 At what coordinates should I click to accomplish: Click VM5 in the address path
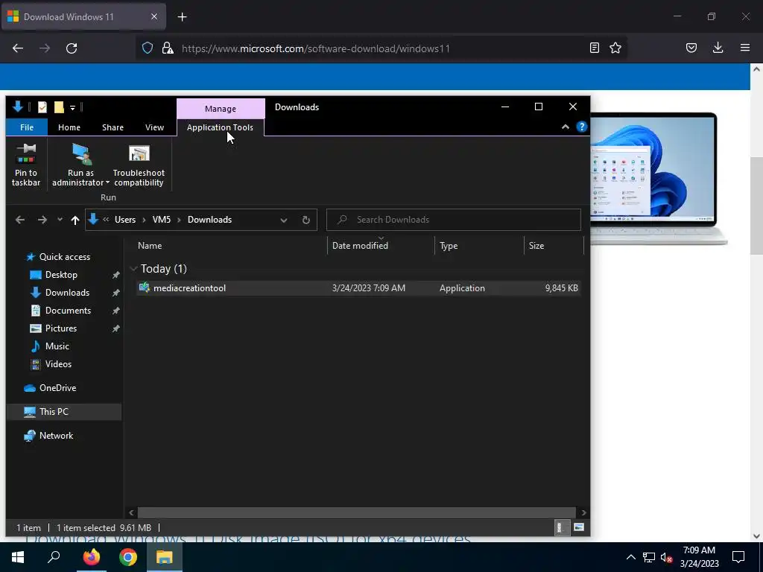162,220
